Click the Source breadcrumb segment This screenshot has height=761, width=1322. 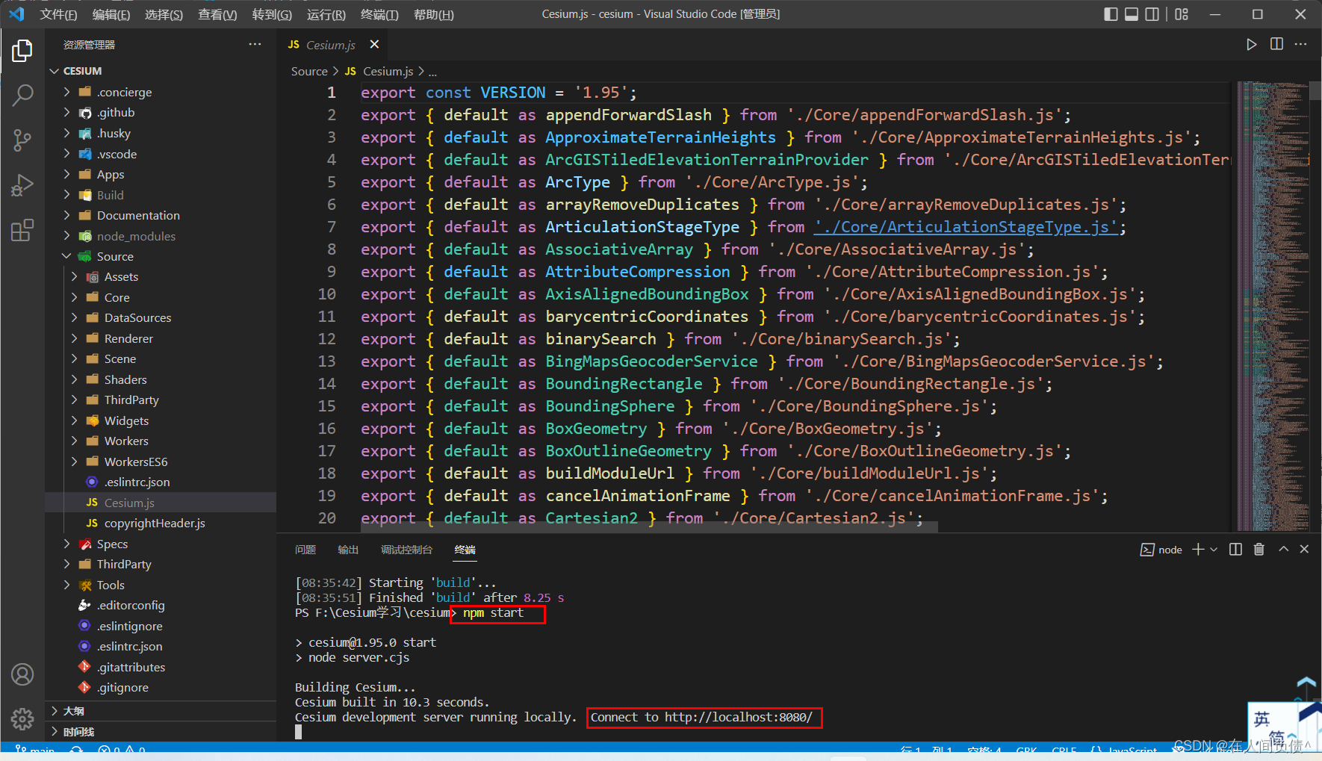coord(309,71)
